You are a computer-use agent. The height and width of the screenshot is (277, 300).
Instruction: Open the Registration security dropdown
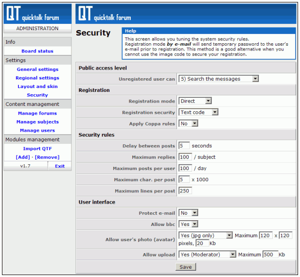[198, 112]
